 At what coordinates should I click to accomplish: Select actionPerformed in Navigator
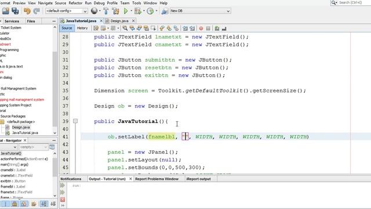click(x=24, y=159)
